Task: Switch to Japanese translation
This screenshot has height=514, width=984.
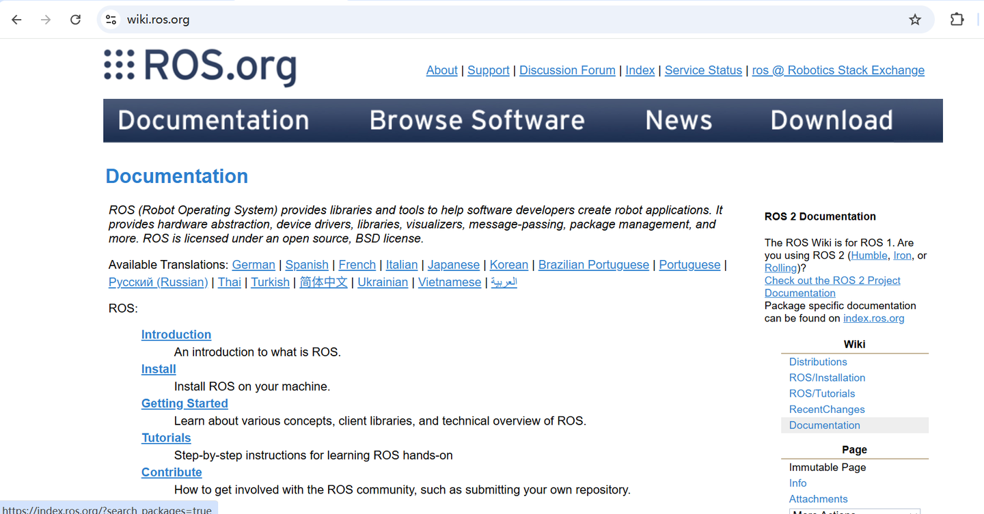Action: point(454,265)
